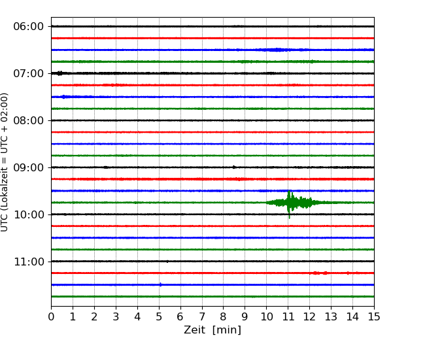Click x-axis tick label 3
Viewport: 425px width, 340px height.
116,316
